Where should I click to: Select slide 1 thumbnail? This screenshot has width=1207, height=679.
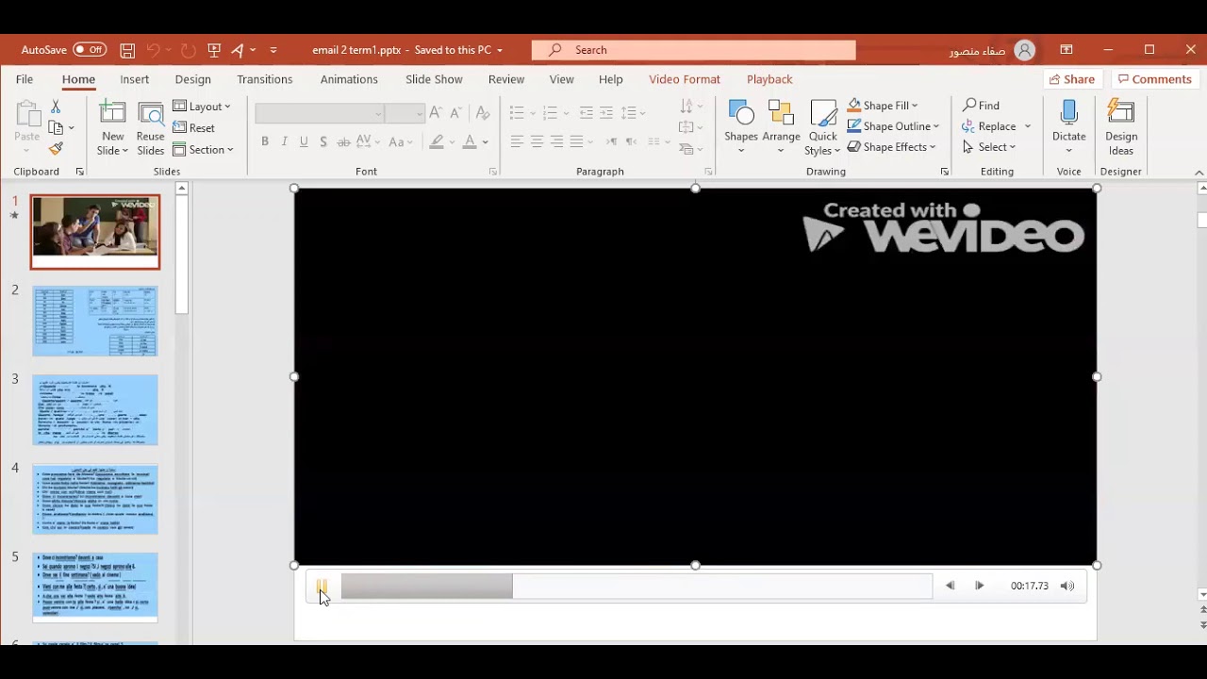(x=95, y=232)
